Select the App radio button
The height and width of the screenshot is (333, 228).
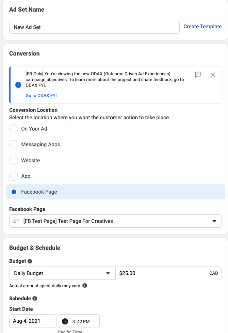point(14,176)
